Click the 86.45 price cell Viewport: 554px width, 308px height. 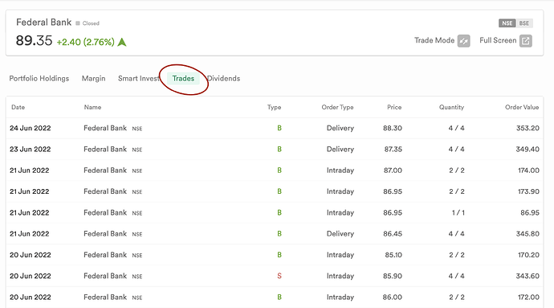(x=393, y=234)
